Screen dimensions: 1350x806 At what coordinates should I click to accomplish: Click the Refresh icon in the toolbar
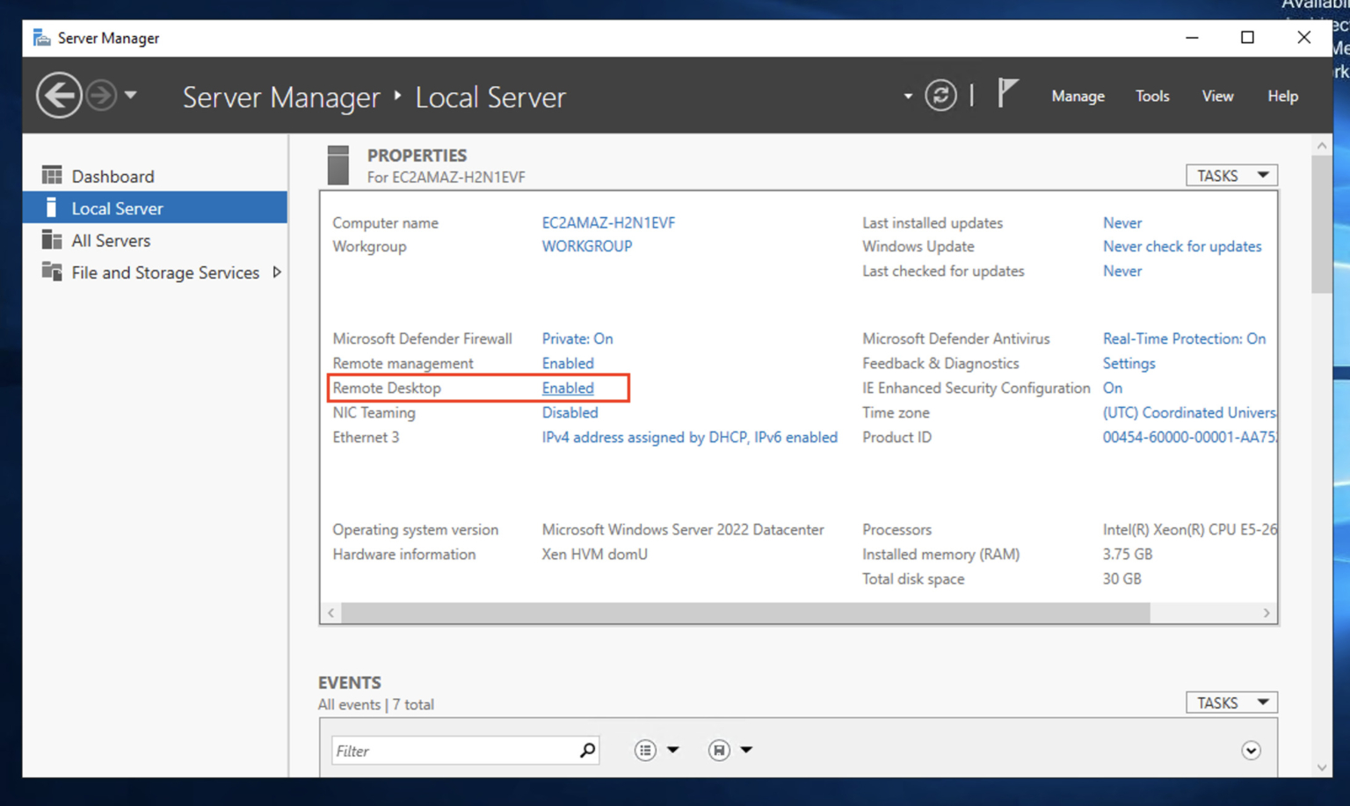(940, 96)
